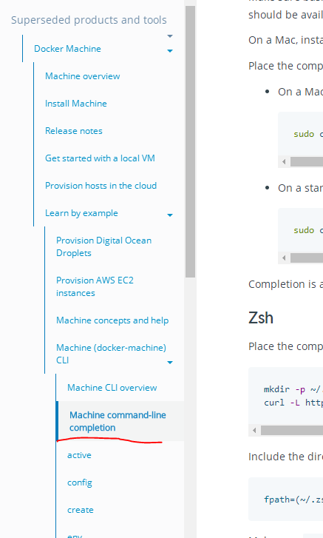Open Machine overview page
The width and height of the screenshot is (323, 538).
(83, 76)
